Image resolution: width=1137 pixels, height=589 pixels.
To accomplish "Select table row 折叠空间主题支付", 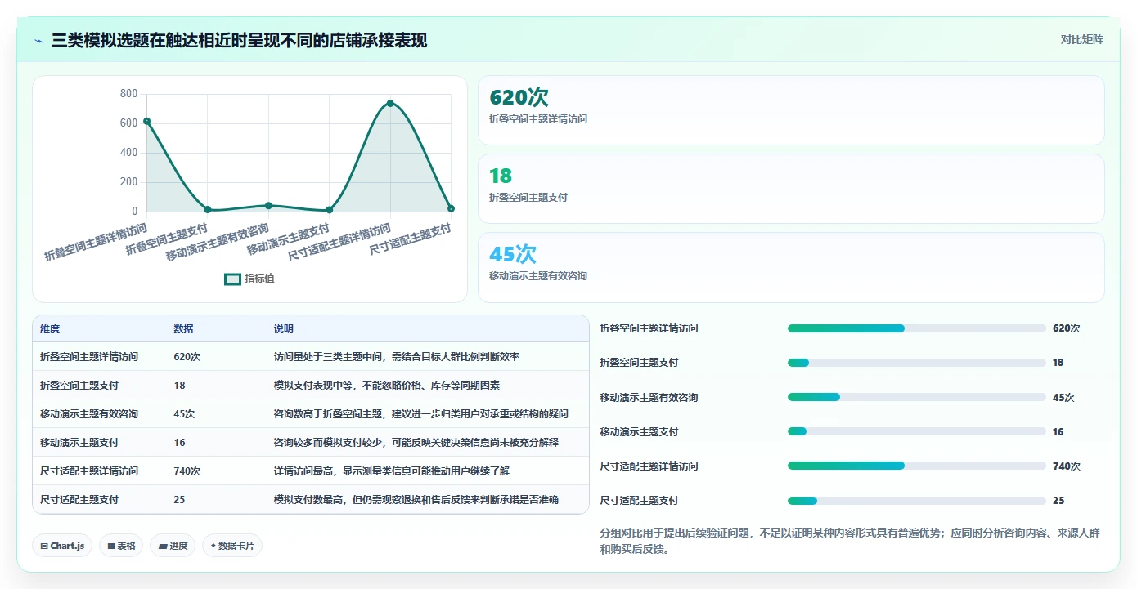I will pyautogui.click(x=311, y=386).
